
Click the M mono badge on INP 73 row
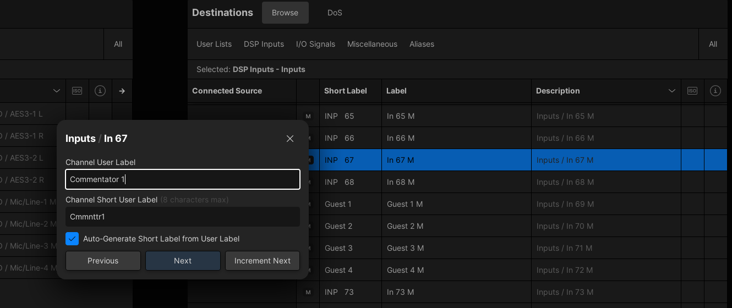pos(308,292)
